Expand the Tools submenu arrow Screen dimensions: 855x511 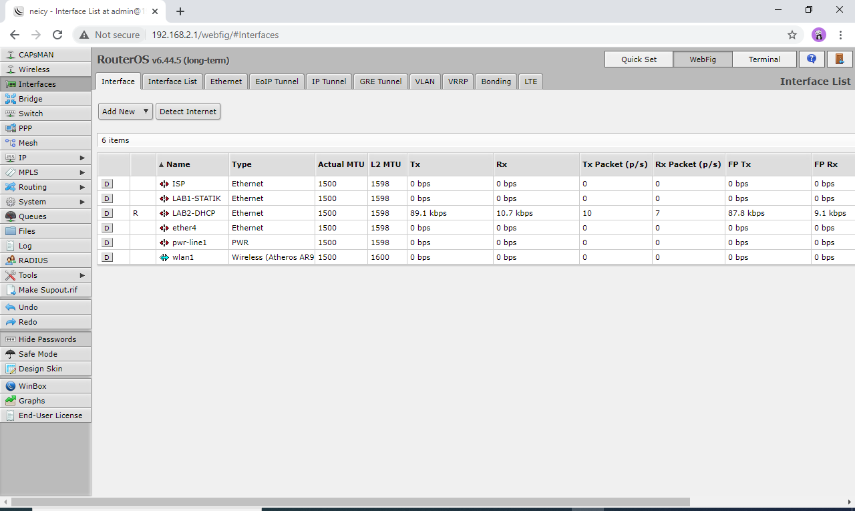coord(82,275)
